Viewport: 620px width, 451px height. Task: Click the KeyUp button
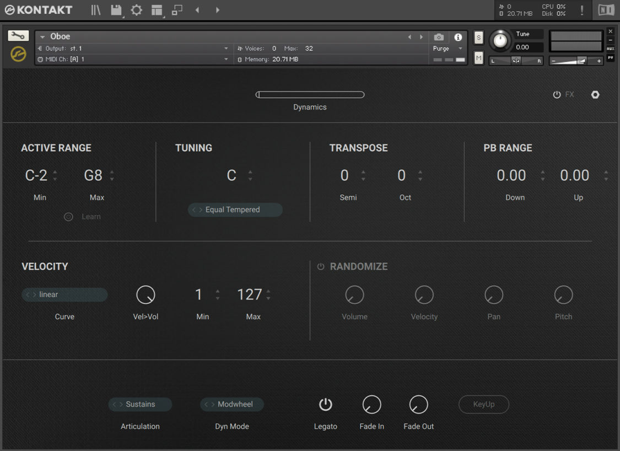tap(483, 404)
